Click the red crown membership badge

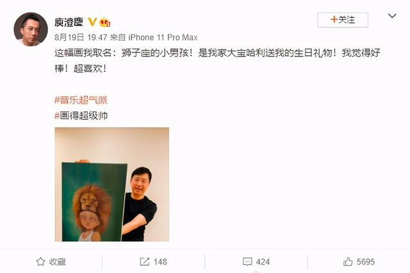pos(105,22)
